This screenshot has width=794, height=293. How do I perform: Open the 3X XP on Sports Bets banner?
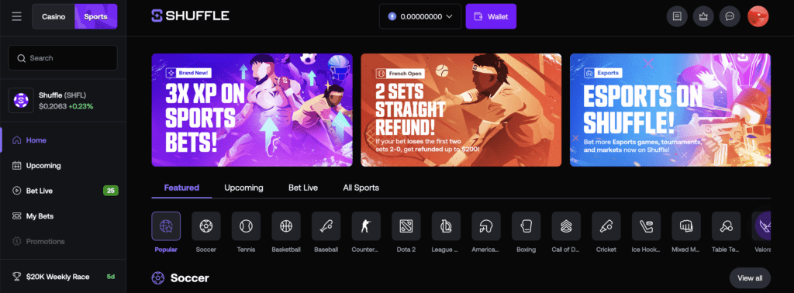pyautogui.click(x=252, y=110)
